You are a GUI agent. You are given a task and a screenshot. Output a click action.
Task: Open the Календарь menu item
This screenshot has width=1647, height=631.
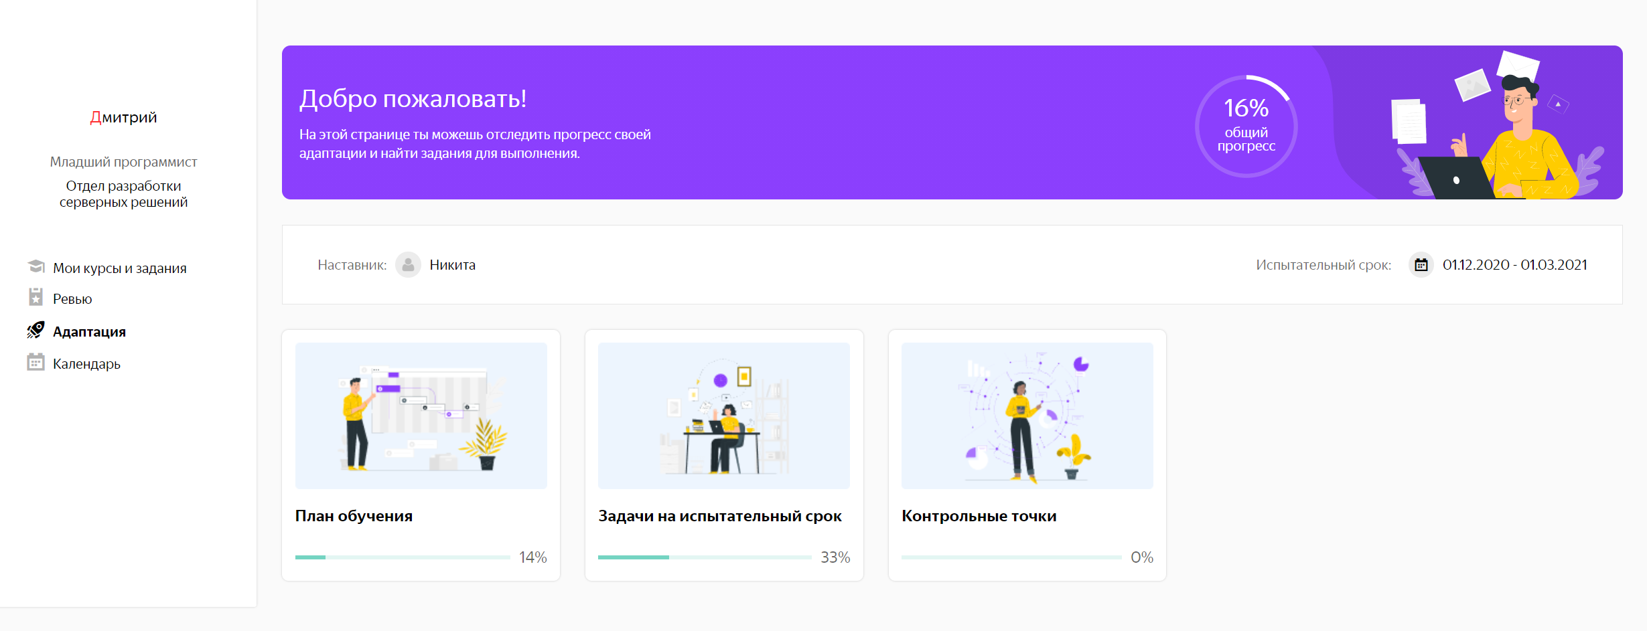click(86, 364)
